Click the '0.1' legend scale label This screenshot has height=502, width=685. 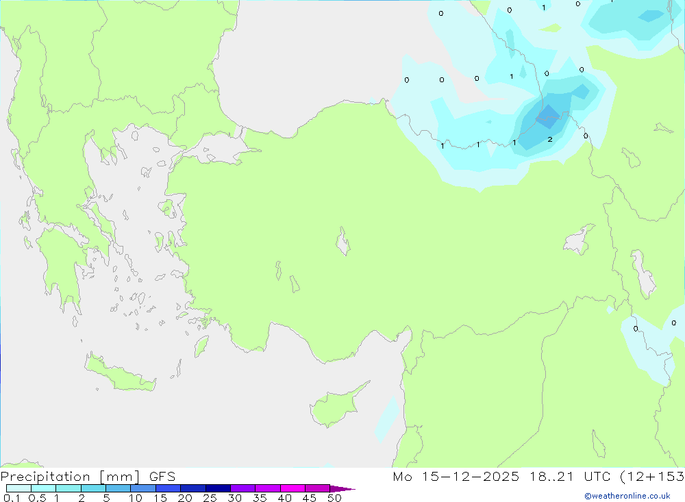[x=12, y=498]
